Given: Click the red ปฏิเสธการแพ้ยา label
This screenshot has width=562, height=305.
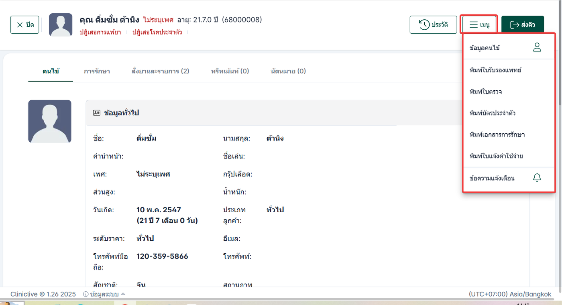Looking at the screenshot, I should [100, 33].
